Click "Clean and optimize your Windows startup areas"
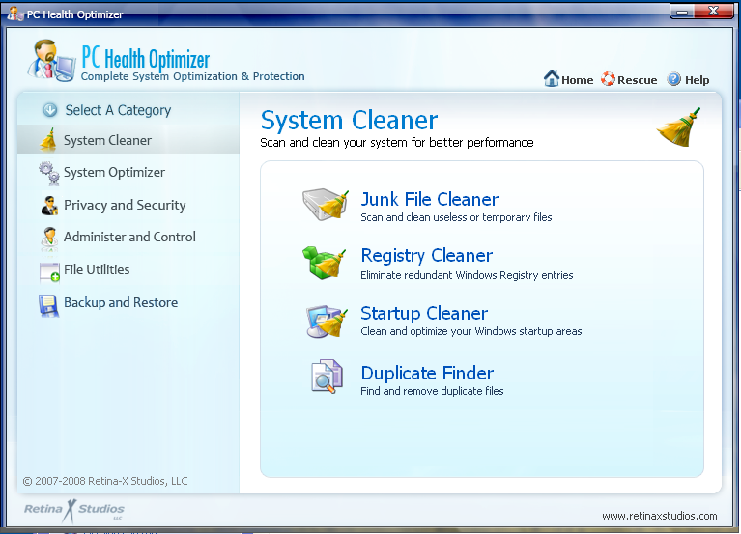Image resolution: width=741 pixels, height=534 pixels. pos(471,331)
